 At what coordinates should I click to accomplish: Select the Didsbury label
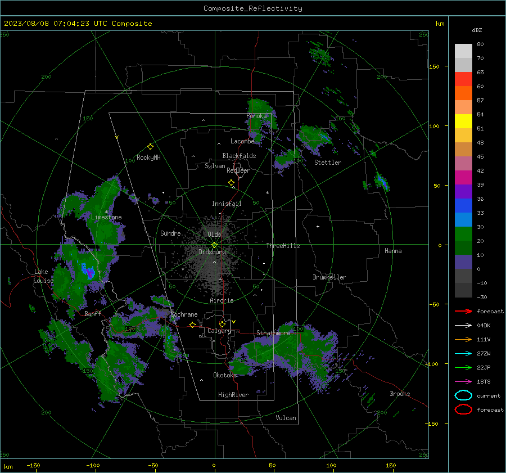point(212,252)
